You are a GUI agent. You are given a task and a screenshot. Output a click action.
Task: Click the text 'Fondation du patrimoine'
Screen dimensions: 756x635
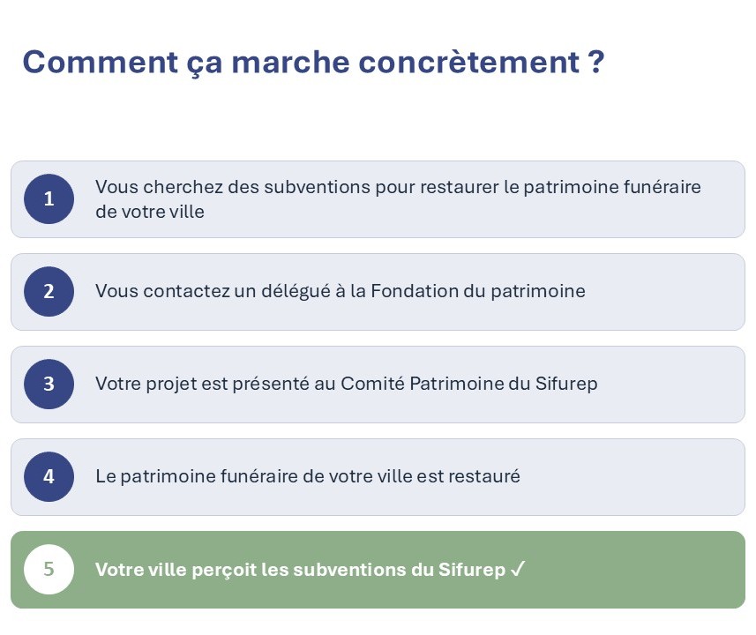pos(478,291)
